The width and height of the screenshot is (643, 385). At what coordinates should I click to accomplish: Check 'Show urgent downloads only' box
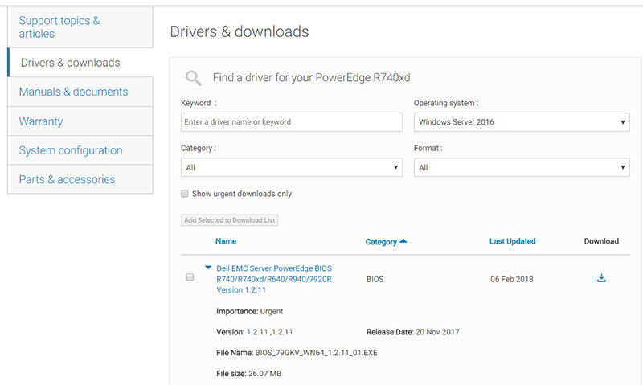point(185,194)
